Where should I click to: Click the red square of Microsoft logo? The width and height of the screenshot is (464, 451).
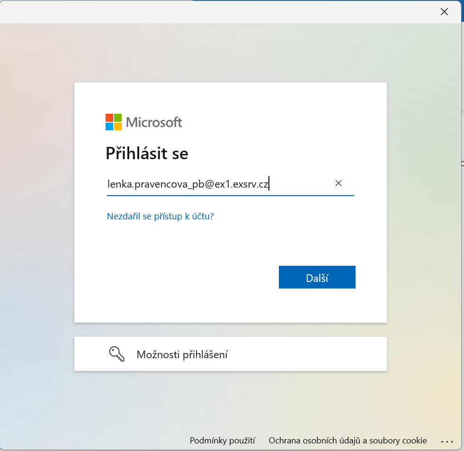(x=109, y=117)
